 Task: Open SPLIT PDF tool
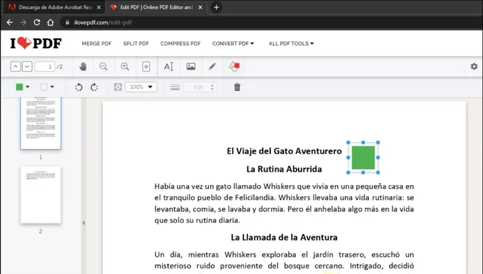(136, 43)
